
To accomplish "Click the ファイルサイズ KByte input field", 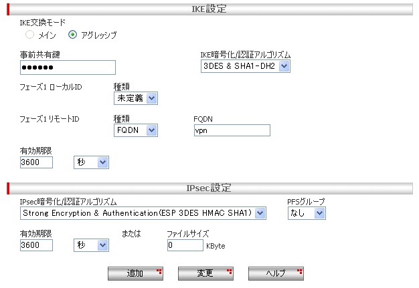I will click(x=185, y=245).
